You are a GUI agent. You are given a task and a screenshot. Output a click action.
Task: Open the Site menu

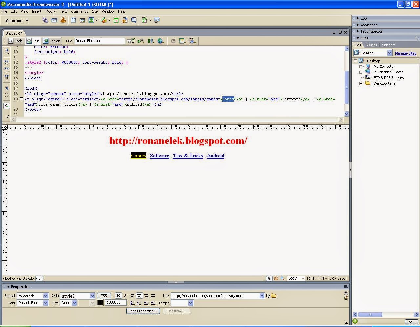[95, 11]
